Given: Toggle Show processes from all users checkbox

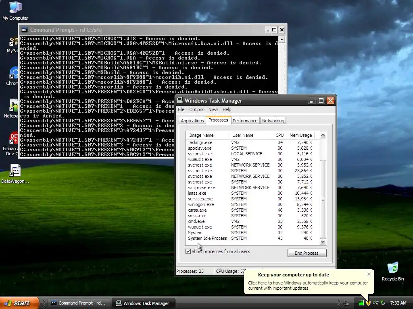Looking at the screenshot, I should click(188, 251).
